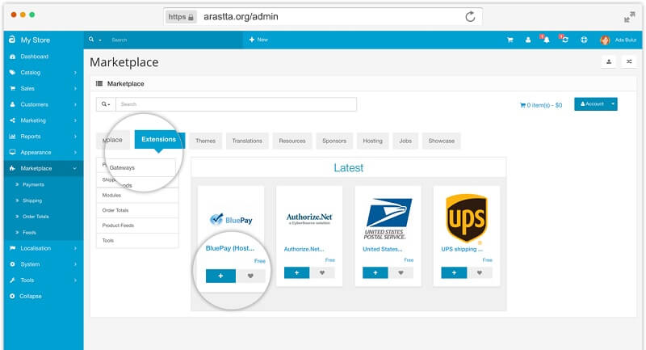Favorite the Authorize.Net extension with heart
The width and height of the screenshot is (646, 350).
[322, 272]
